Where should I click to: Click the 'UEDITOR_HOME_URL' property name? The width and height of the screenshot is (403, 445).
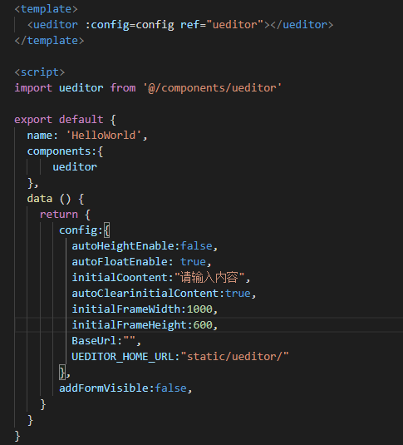[x=122, y=357]
